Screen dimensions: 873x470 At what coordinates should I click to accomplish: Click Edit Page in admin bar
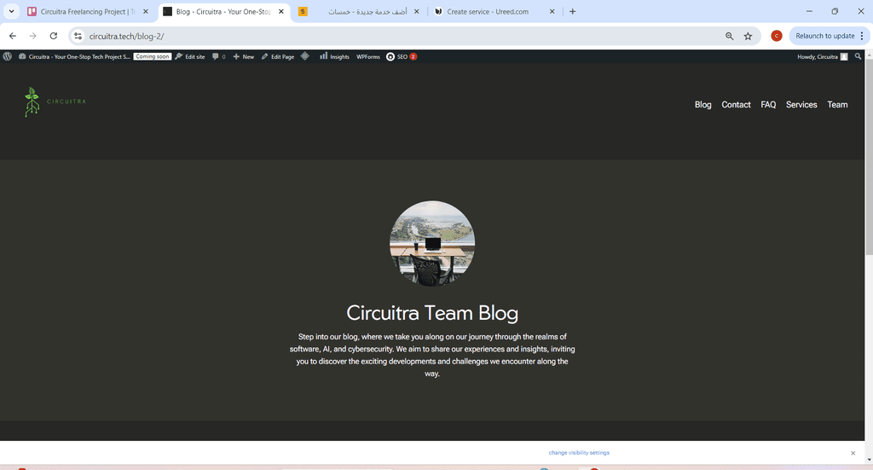pyautogui.click(x=278, y=56)
